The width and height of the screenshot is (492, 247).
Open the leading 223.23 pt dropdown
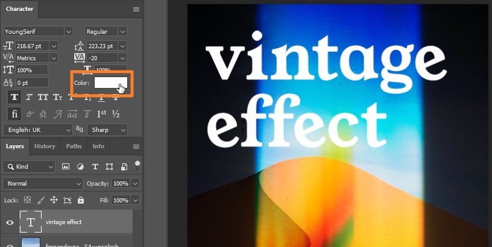(x=122, y=46)
